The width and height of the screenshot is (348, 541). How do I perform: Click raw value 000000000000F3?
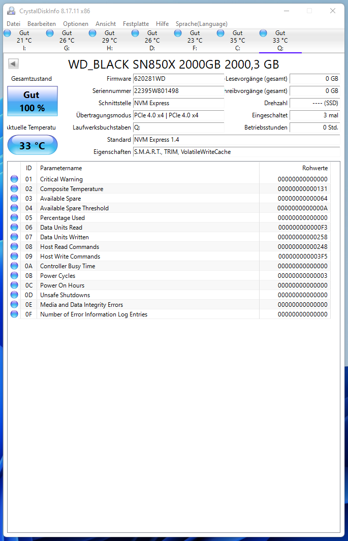tap(302, 228)
